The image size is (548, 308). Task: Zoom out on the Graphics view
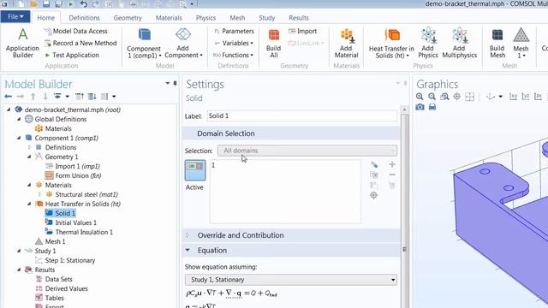pos(432,97)
